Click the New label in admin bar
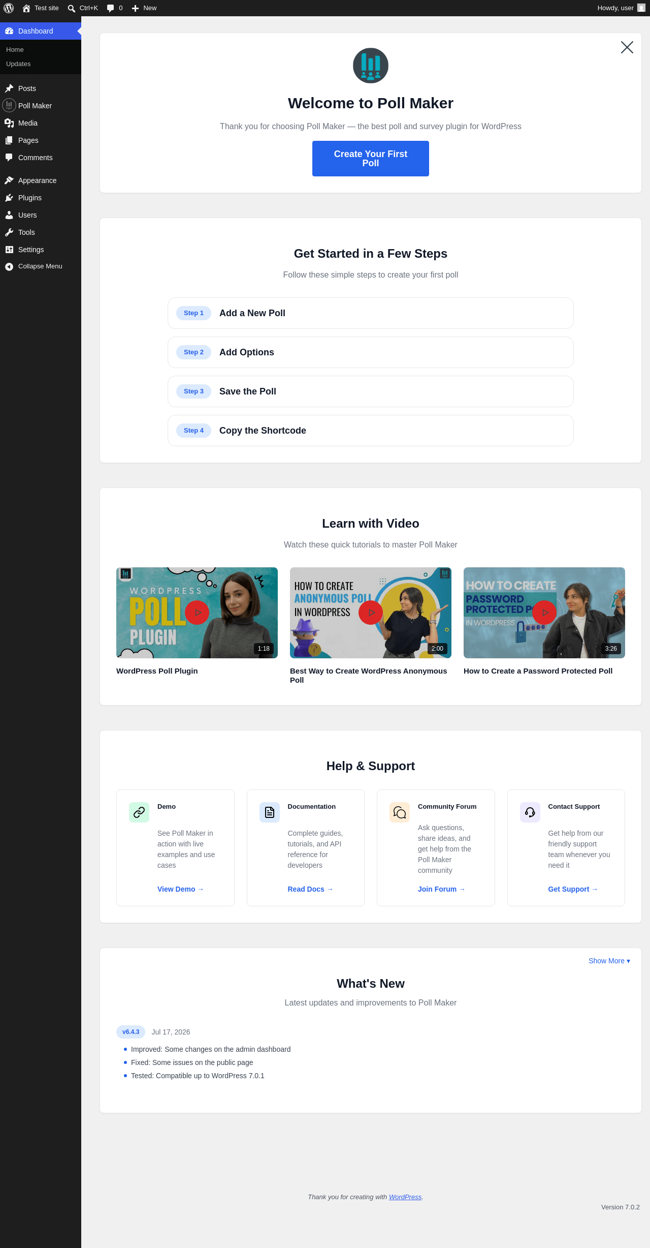The height and width of the screenshot is (1248, 650). coord(150,8)
